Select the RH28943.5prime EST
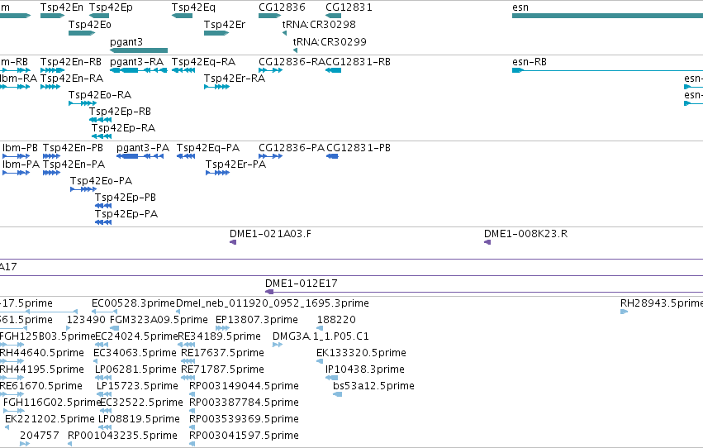This screenshot has width=703, height=448. pyautogui.click(x=624, y=312)
